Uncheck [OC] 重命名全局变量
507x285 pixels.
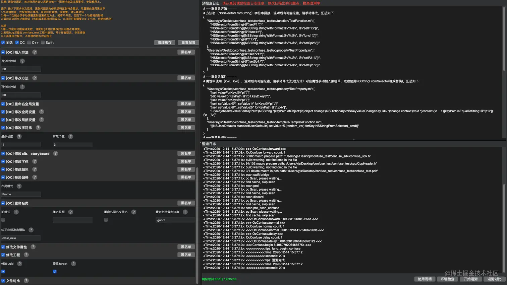[3, 104]
